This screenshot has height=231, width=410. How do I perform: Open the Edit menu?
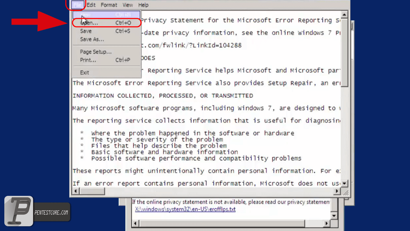pyautogui.click(x=91, y=5)
